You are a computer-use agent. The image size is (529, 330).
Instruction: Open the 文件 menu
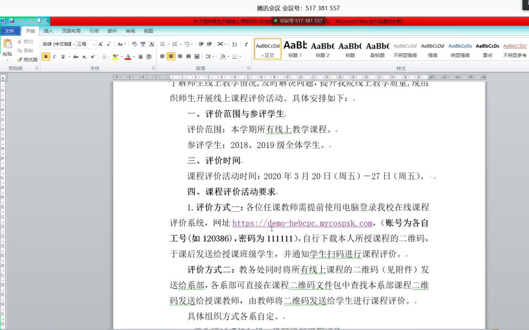click(x=10, y=31)
